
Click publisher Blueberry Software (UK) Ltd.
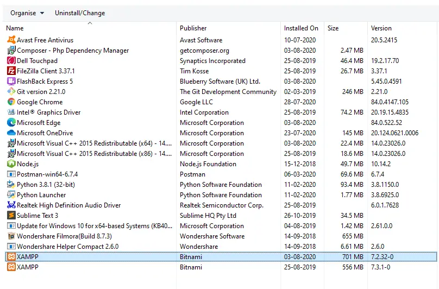point(220,81)
